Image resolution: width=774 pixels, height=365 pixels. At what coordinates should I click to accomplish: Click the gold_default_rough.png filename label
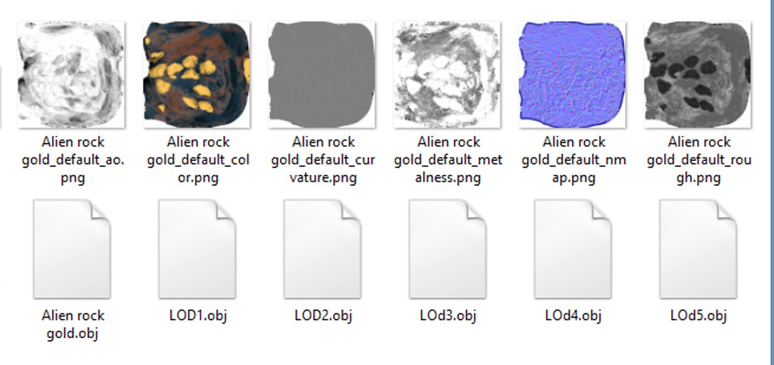[x=699, y=160]
